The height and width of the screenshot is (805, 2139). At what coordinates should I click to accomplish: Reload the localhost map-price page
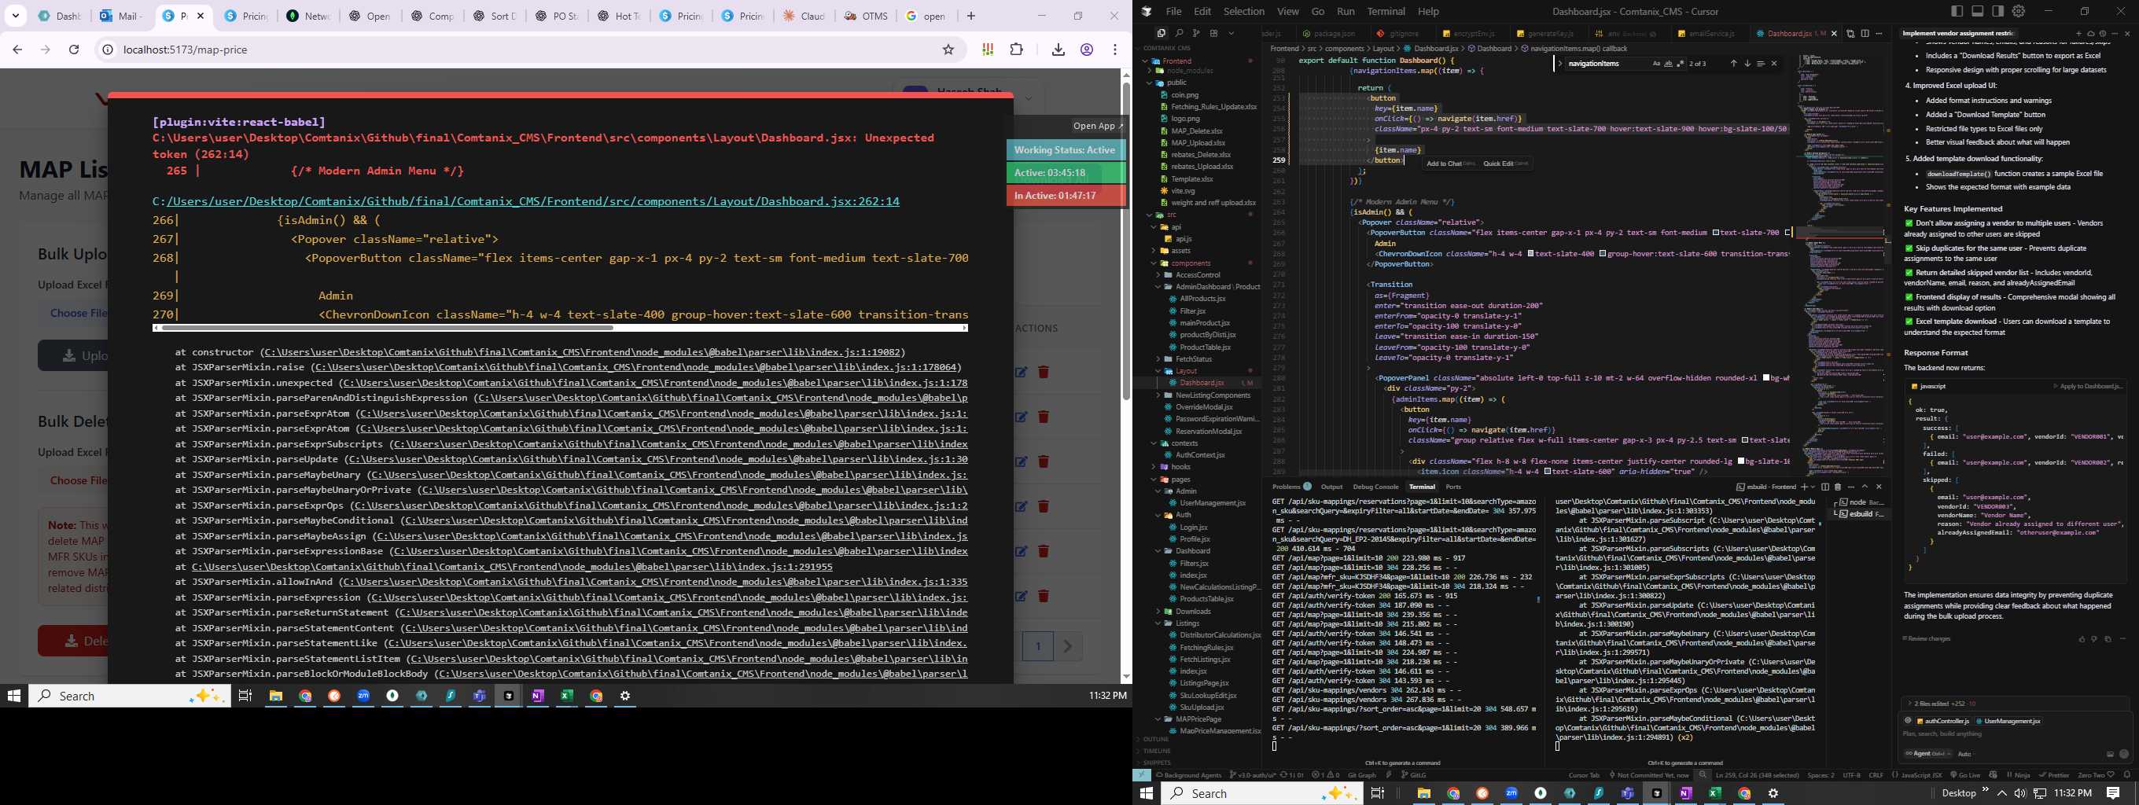(74, 50)
